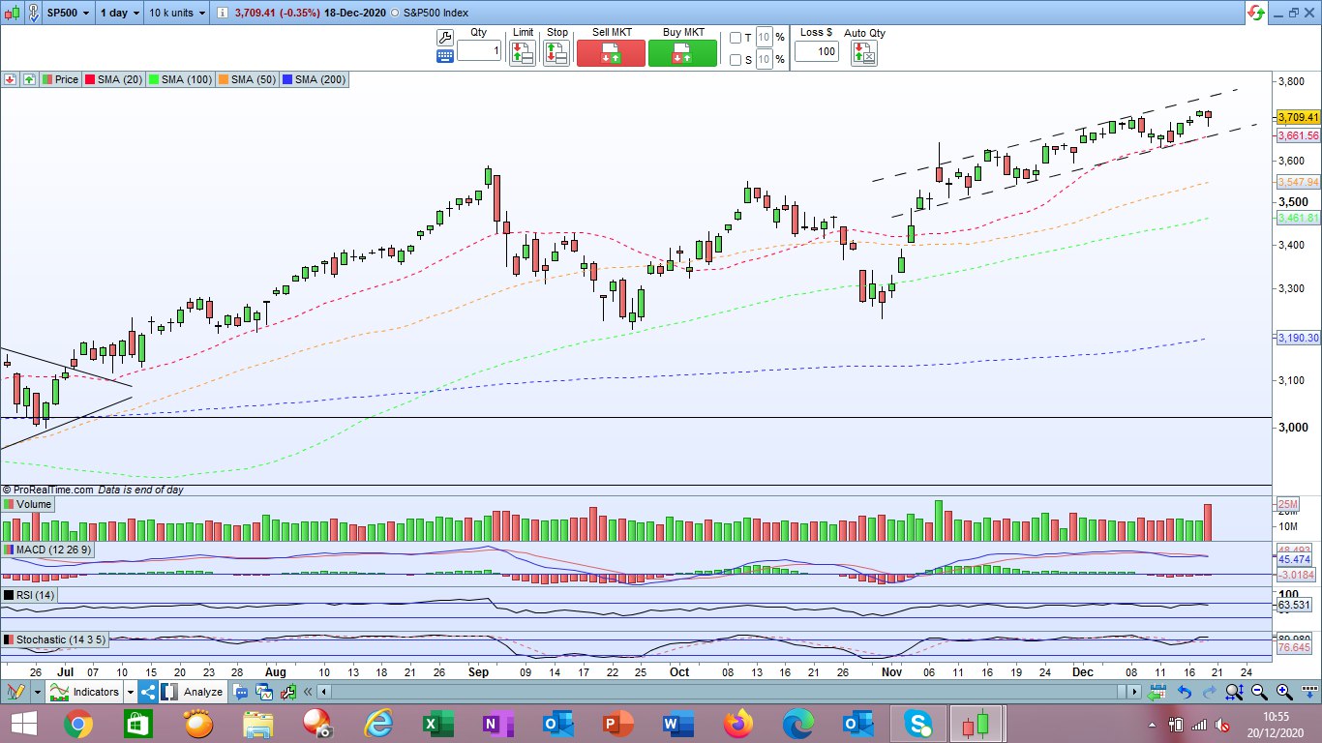
Task: Expand the Indicators dropdown arrow
Action: 129,692
